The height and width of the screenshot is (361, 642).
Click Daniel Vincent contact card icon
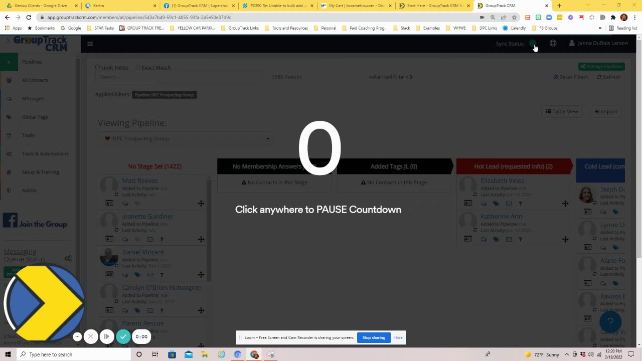pos(109,275)
